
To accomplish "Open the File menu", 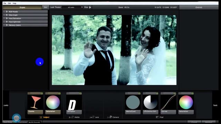I will (4, 3).
